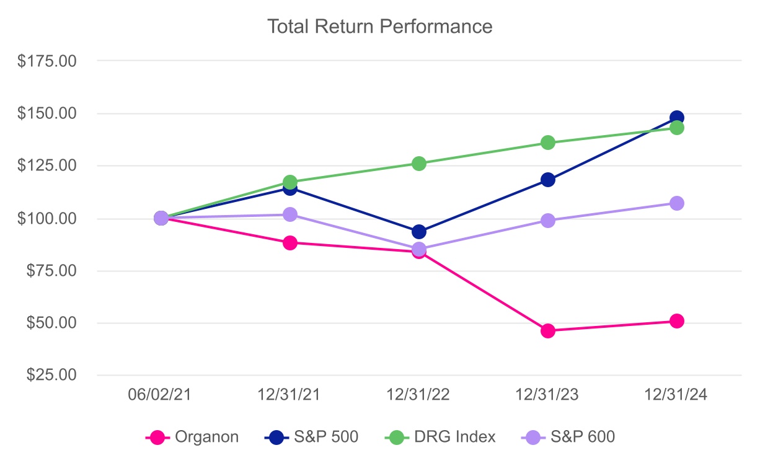The image size is (760, 471).
Task: Select Organon data point at 12/31/24
Action: [677, 321]
